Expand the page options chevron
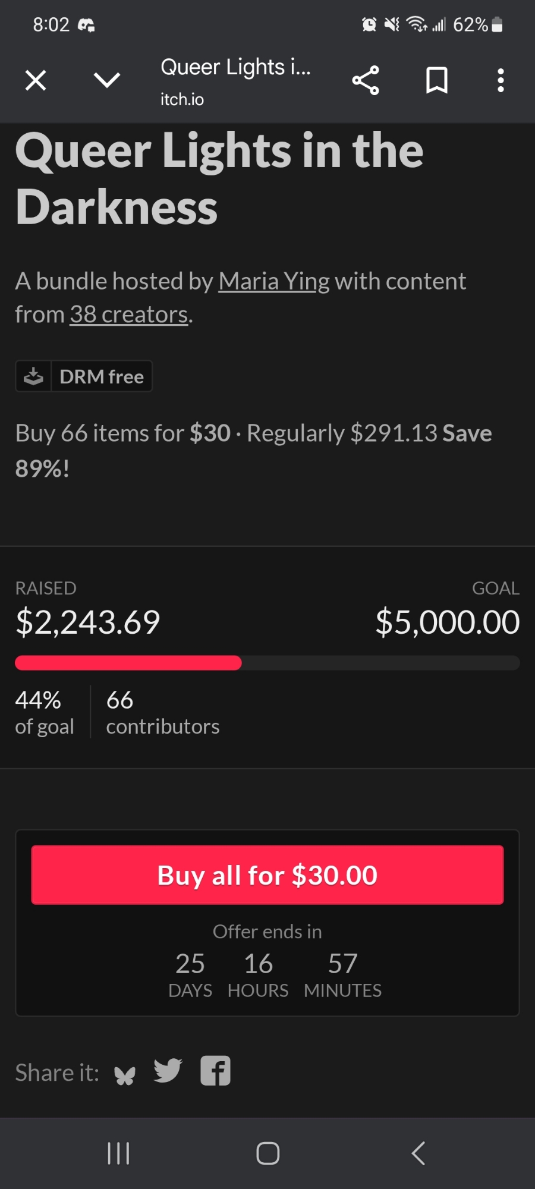 coord(107,80)
